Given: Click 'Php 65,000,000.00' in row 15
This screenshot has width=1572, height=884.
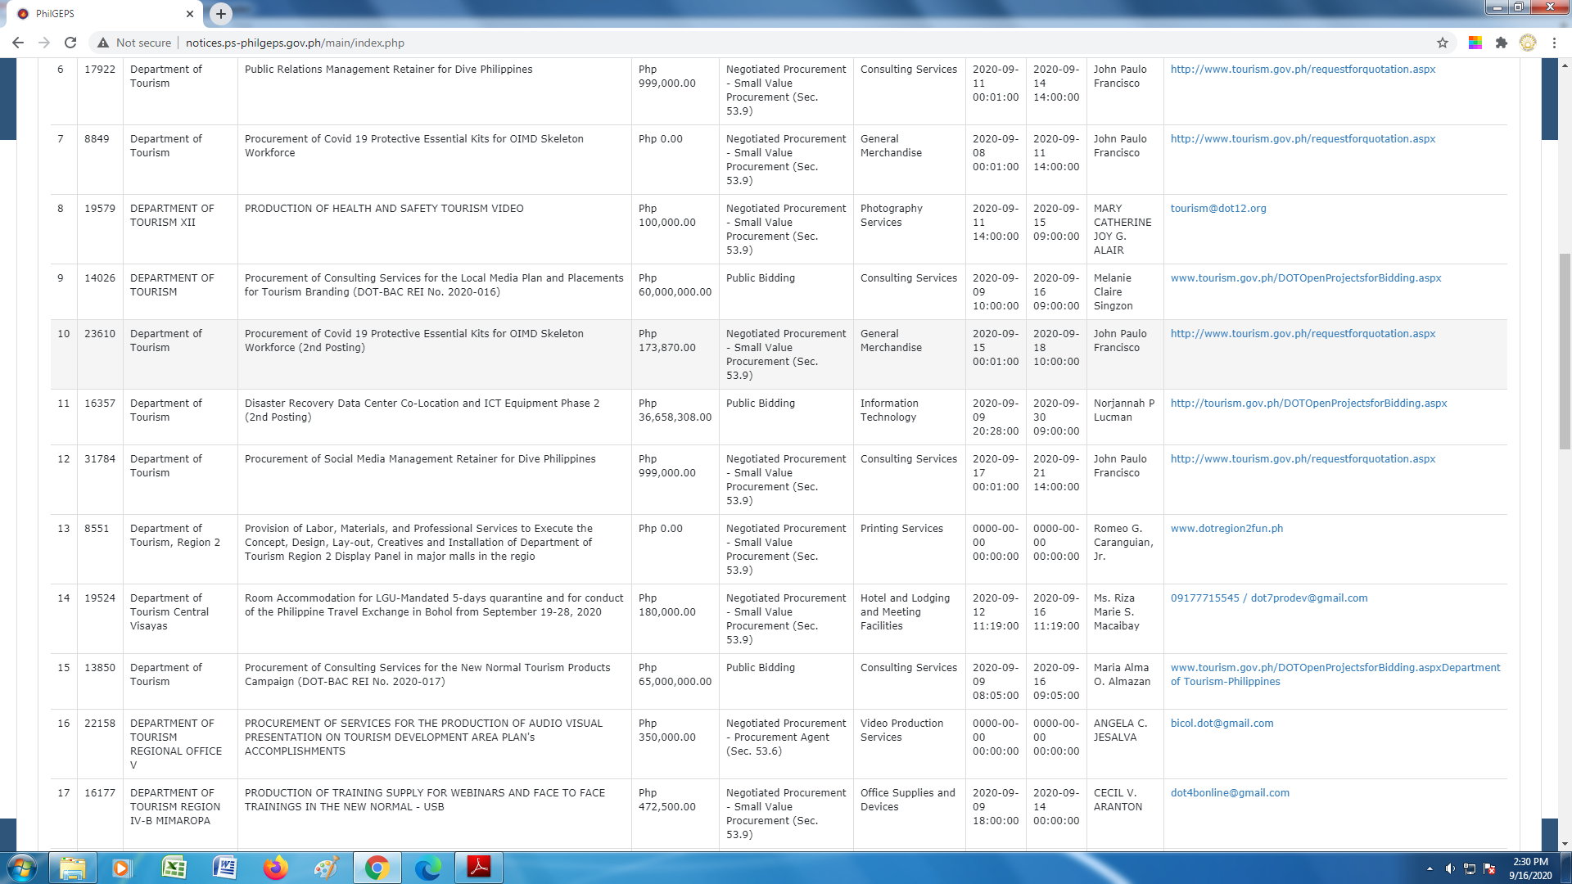Looking at the screenshot, I should (675, 674).
